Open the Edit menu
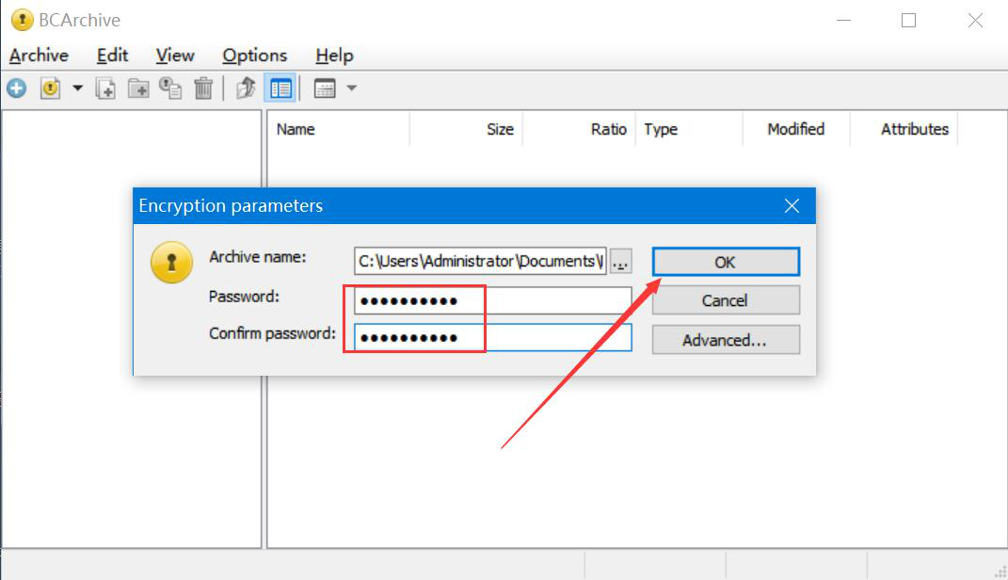 coord(113,56)
